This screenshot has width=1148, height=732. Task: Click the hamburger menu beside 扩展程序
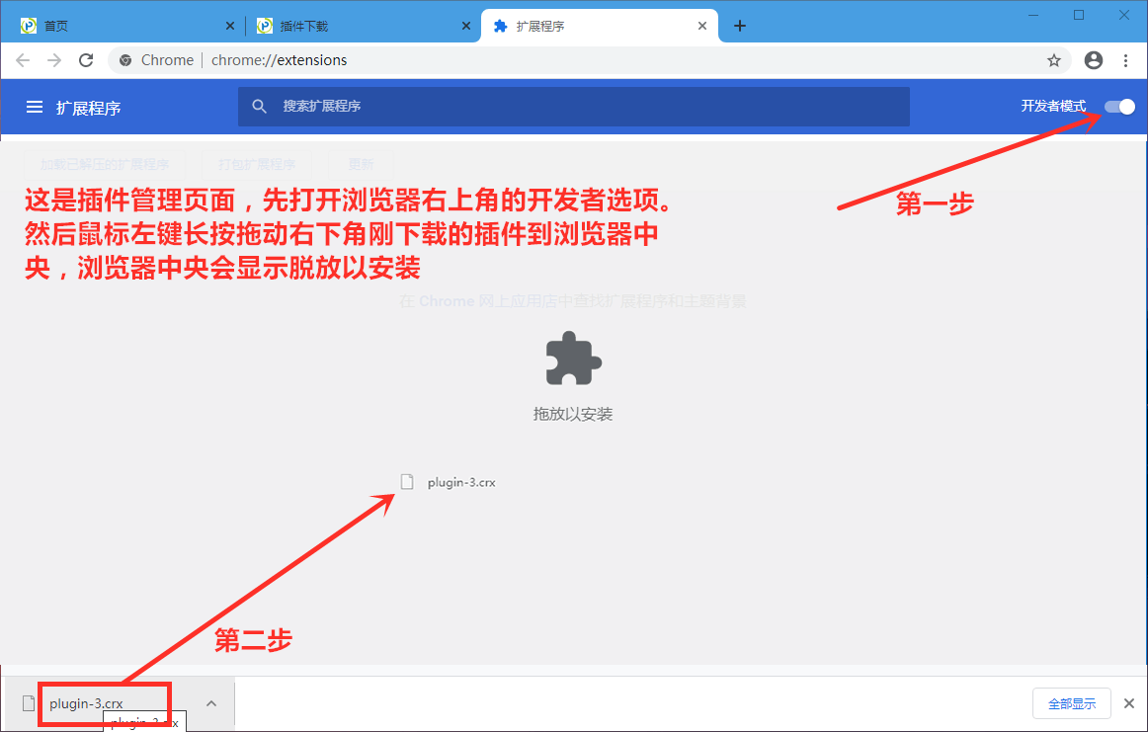tap(35, 107)
